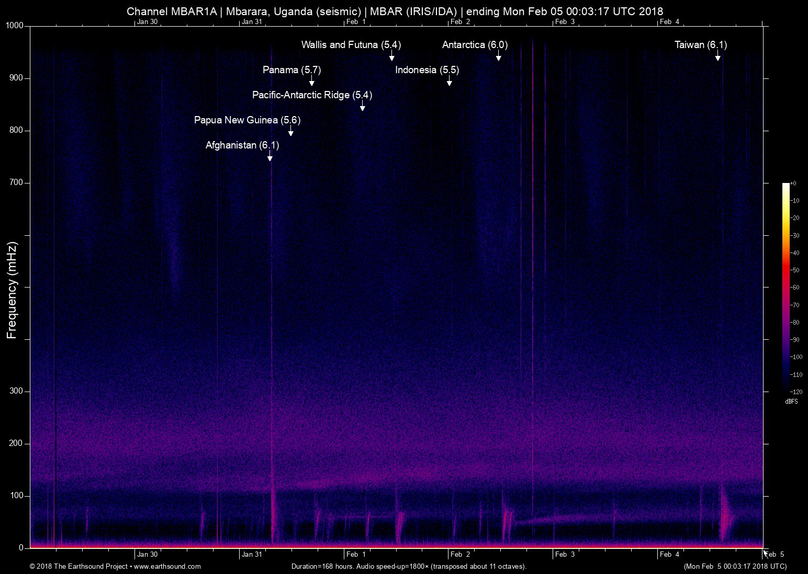Click the 1000 frequency tick label
The image size is (808, 574).
(14, 26)
